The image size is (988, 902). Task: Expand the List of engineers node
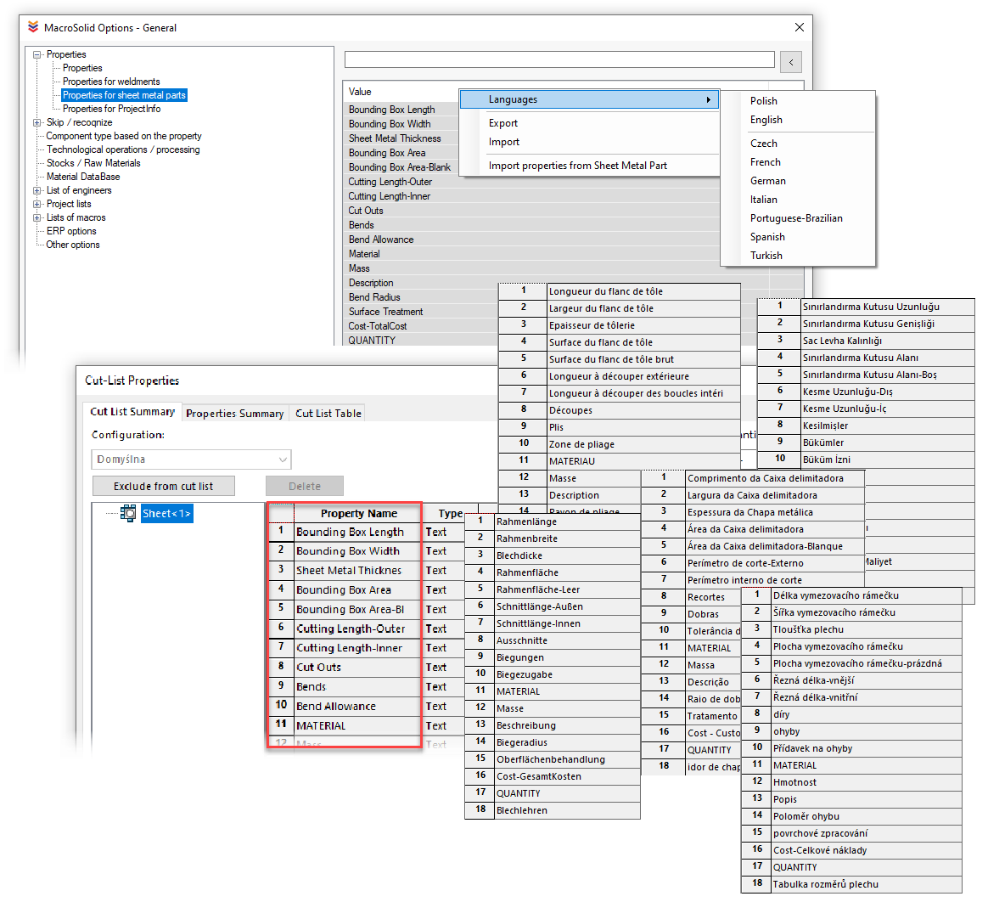point(37,191)
